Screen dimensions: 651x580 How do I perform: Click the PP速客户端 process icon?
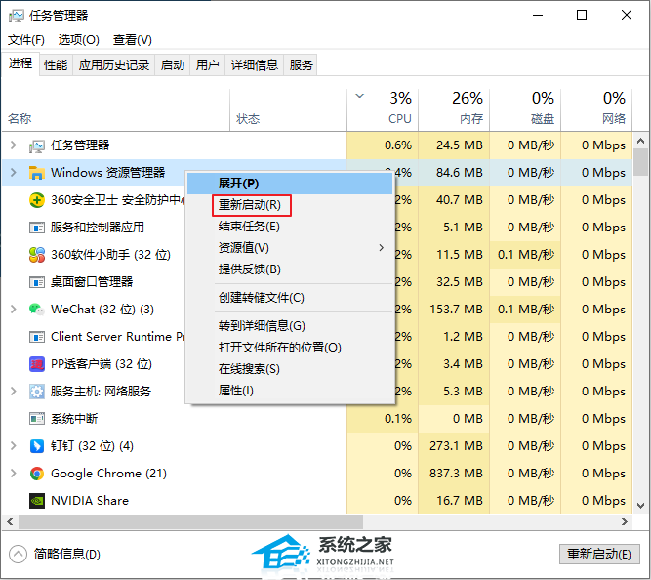(36, 364)
